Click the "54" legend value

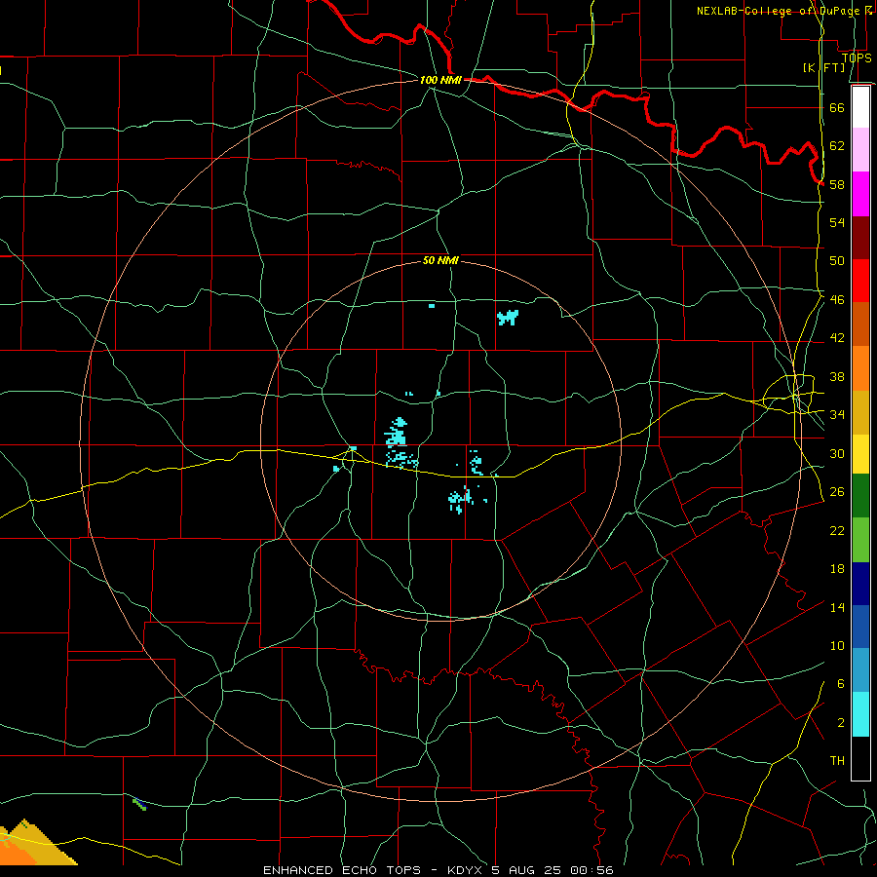(837, 222)
